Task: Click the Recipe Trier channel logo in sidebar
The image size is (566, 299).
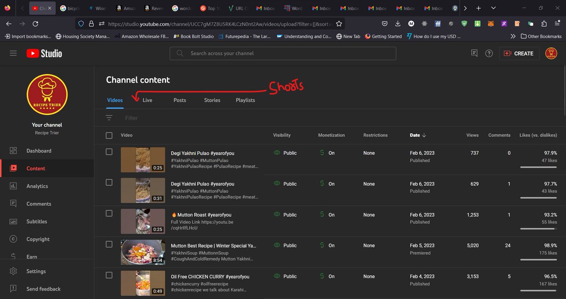Action: tap(47, 94)
